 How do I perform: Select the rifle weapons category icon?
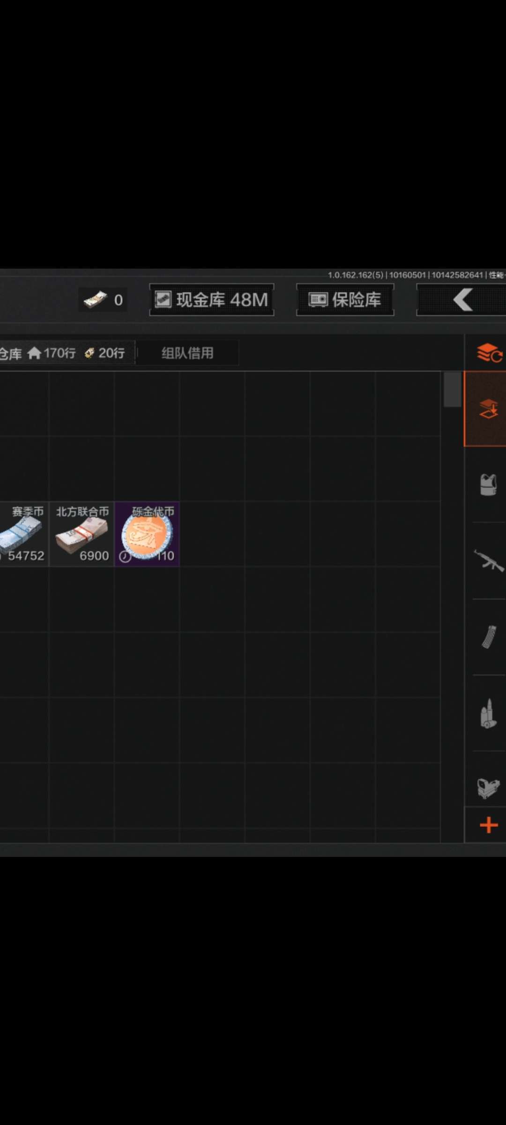(x=489, y=560)
